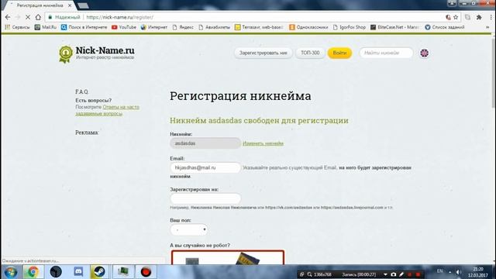
Task: Click the Nick-Name.ru medal logo
Action: (x=65, y=54)
